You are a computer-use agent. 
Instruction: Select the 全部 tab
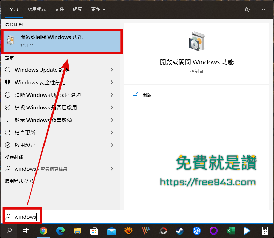pos(14,9)
